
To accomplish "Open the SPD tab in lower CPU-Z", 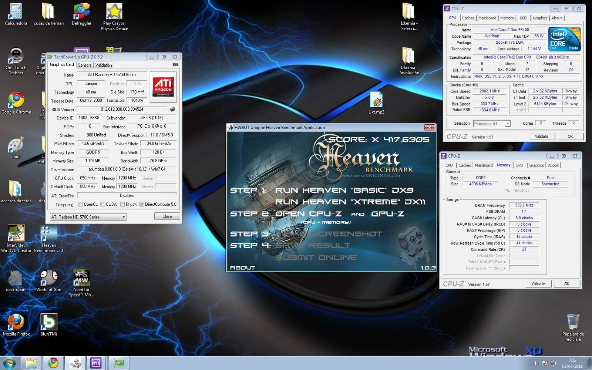I will pyautogui.click(x=519, y=165).
